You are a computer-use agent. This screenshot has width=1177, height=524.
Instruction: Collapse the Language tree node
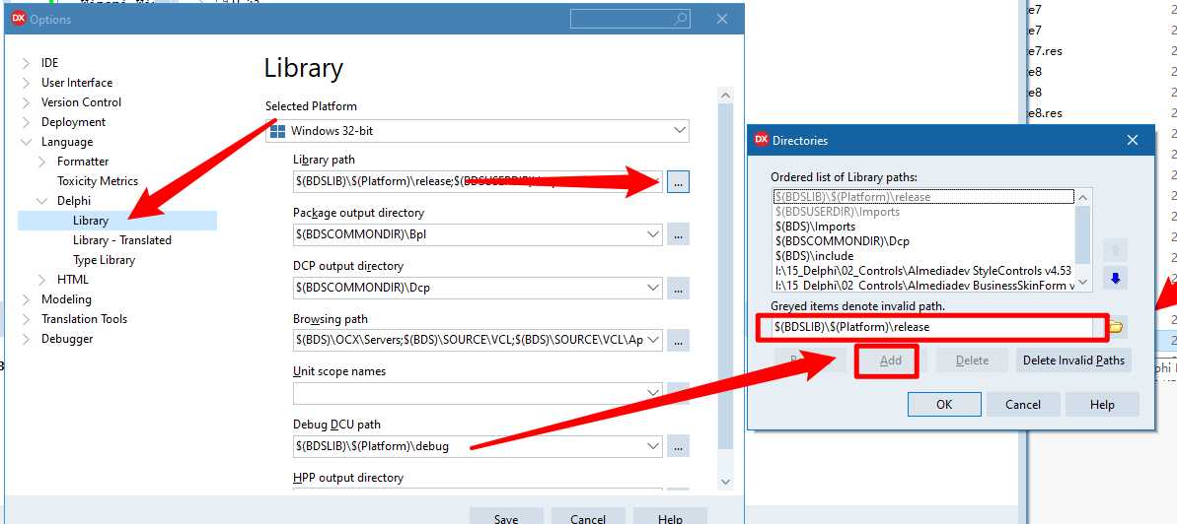27,142
